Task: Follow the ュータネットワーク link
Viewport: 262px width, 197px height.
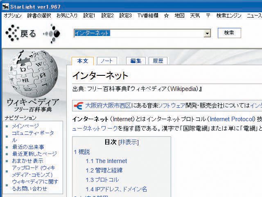Action: [x=95, y=129]
